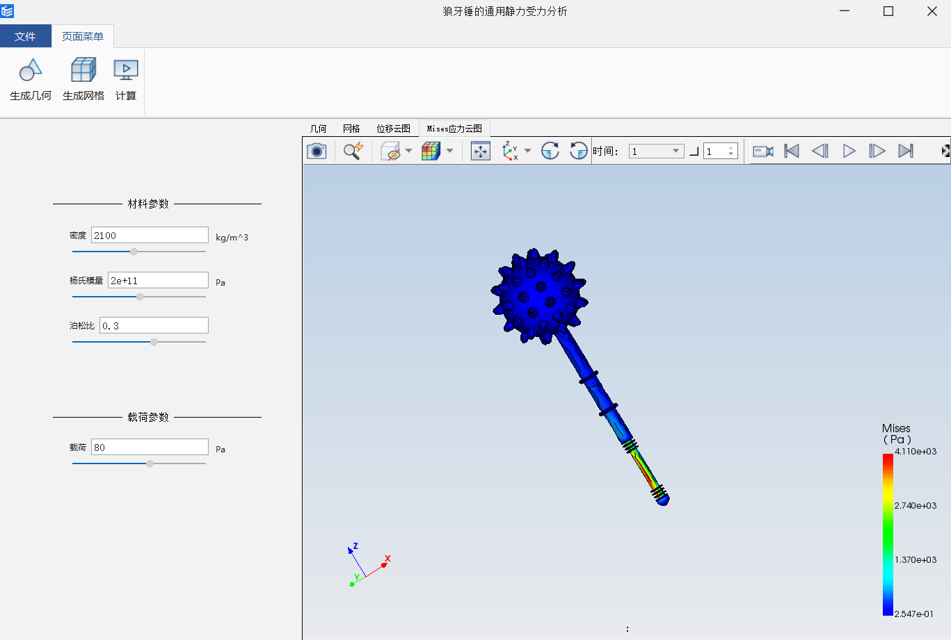Click the legend value 1.370e+03

(916, 559)
